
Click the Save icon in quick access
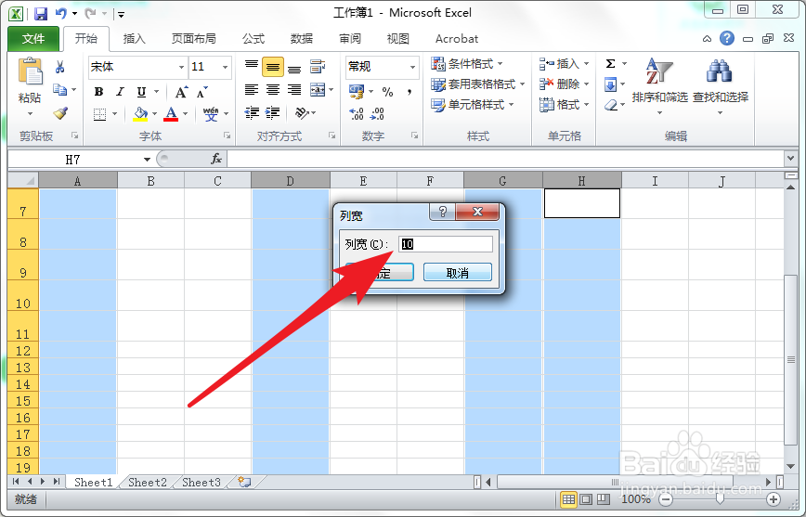coord(41,13)
